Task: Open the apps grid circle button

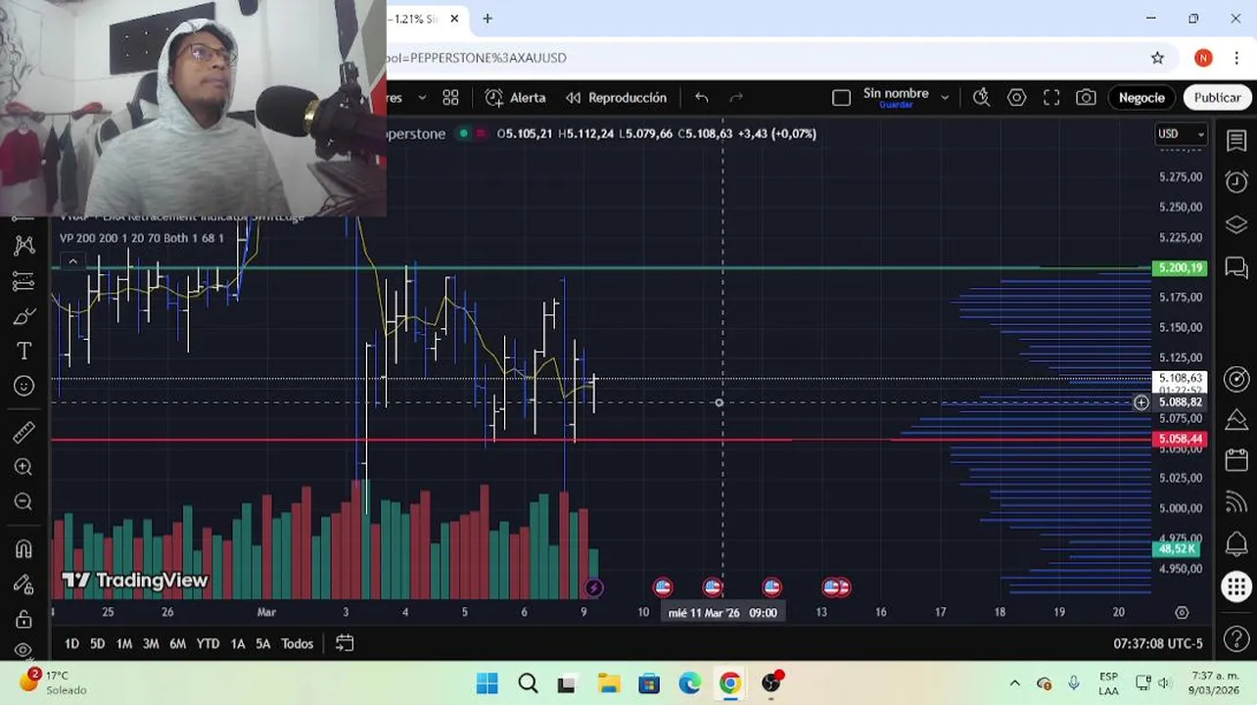Action: 1236,587
